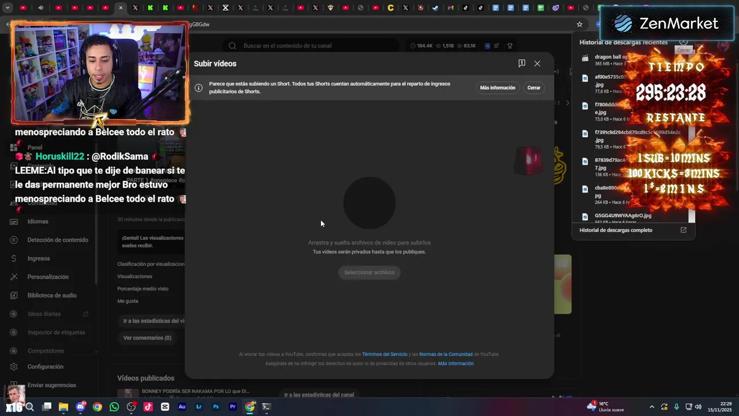
Task: Click info icon in Shorts banner
Action: [x=199, y=88]
